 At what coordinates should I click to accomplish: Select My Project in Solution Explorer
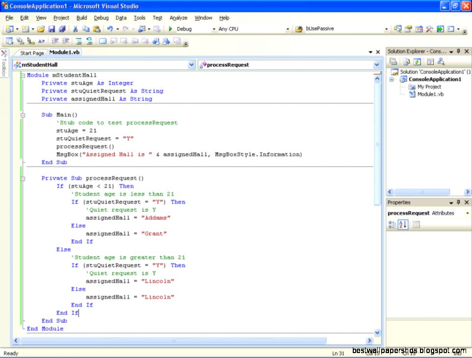pos(429,87)
